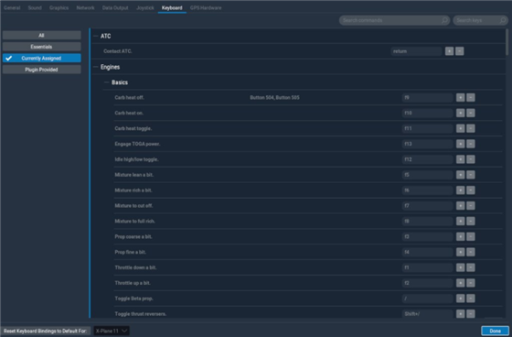Viewport: 512px width, 337px height.
Task: Select the Essentials commands filter
Action: pos(41,47)
